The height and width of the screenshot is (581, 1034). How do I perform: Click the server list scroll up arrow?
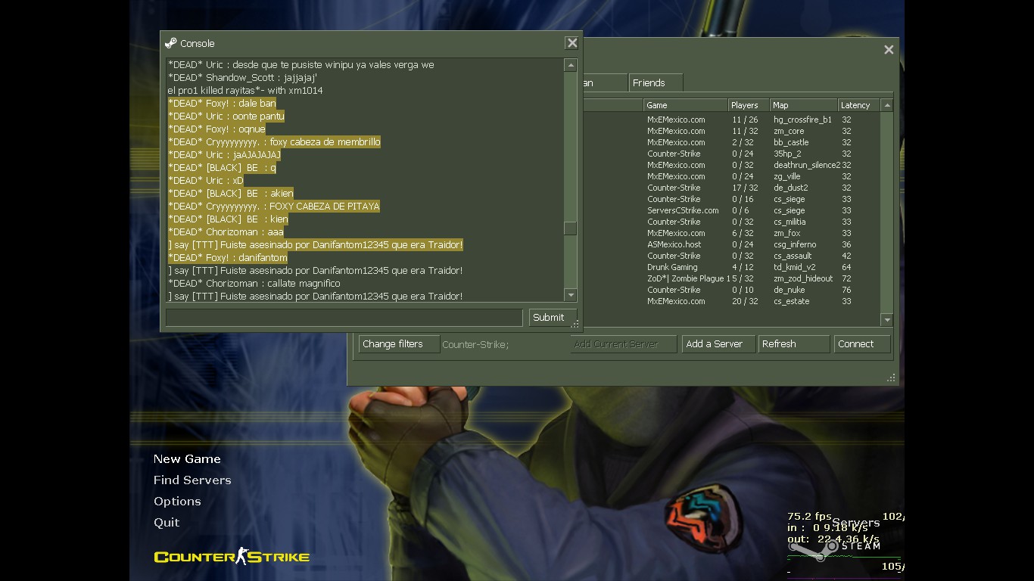887,106
